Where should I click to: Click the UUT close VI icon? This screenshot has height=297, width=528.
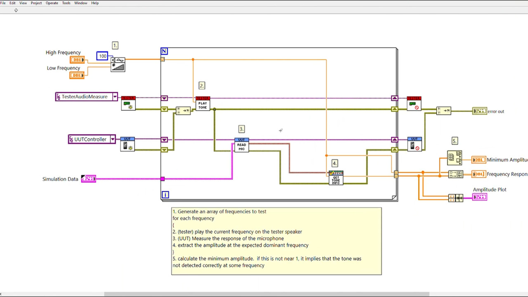(414, 144)
